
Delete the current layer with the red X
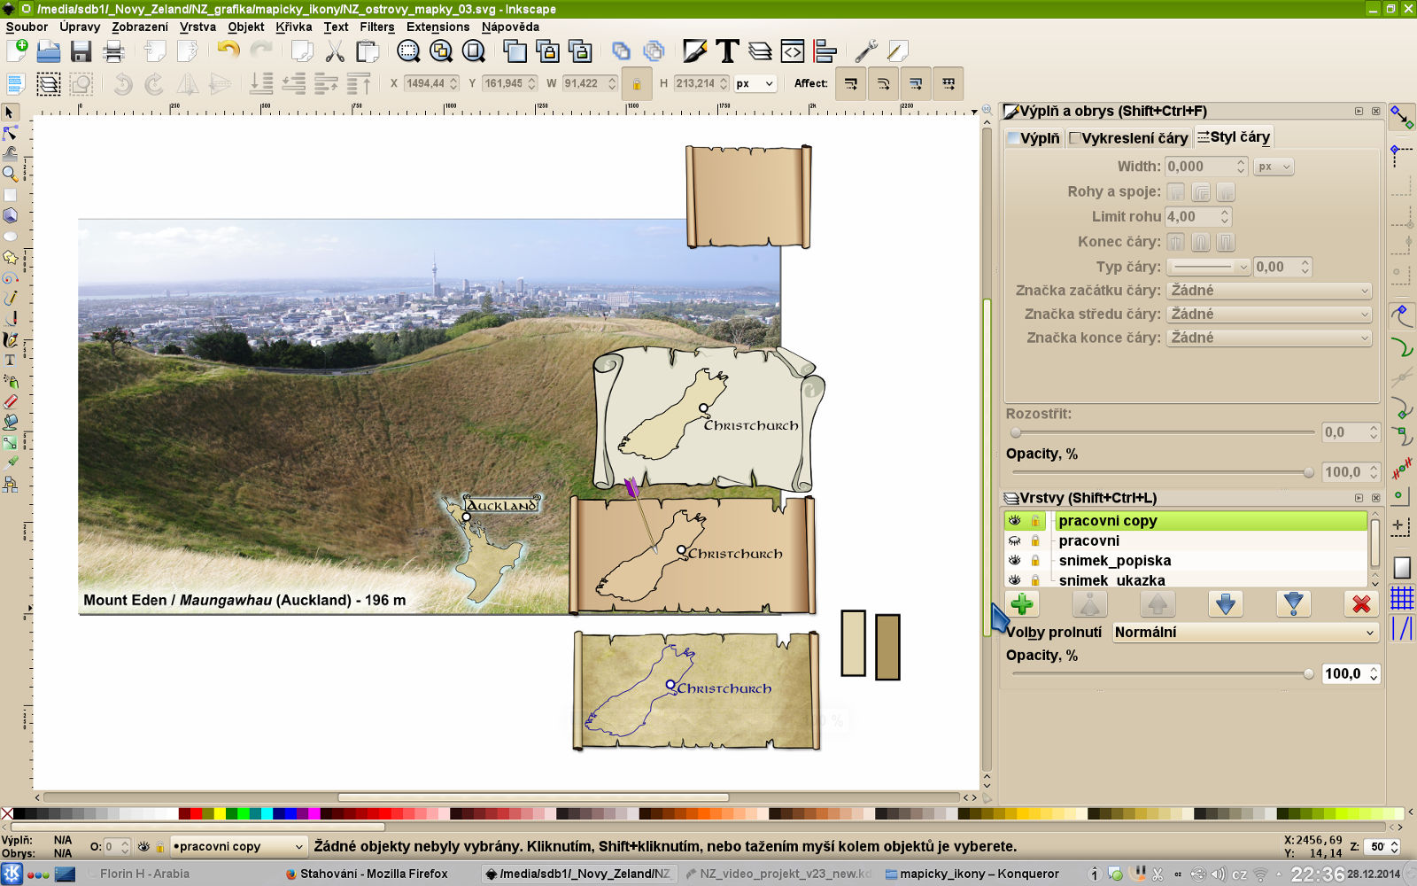tap(1361, 603)
